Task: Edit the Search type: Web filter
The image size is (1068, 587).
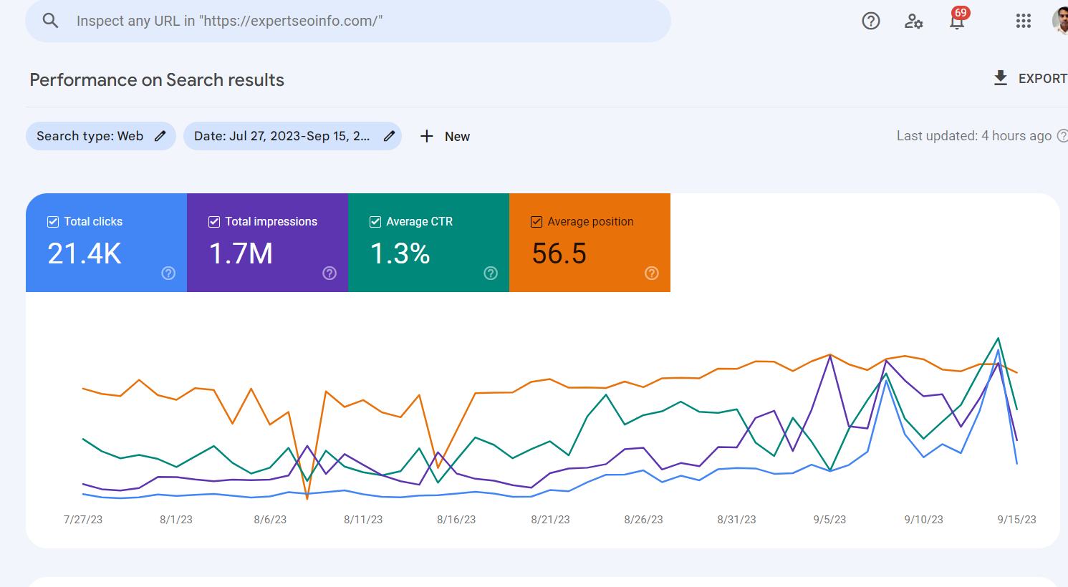Action: click(100, 136)
